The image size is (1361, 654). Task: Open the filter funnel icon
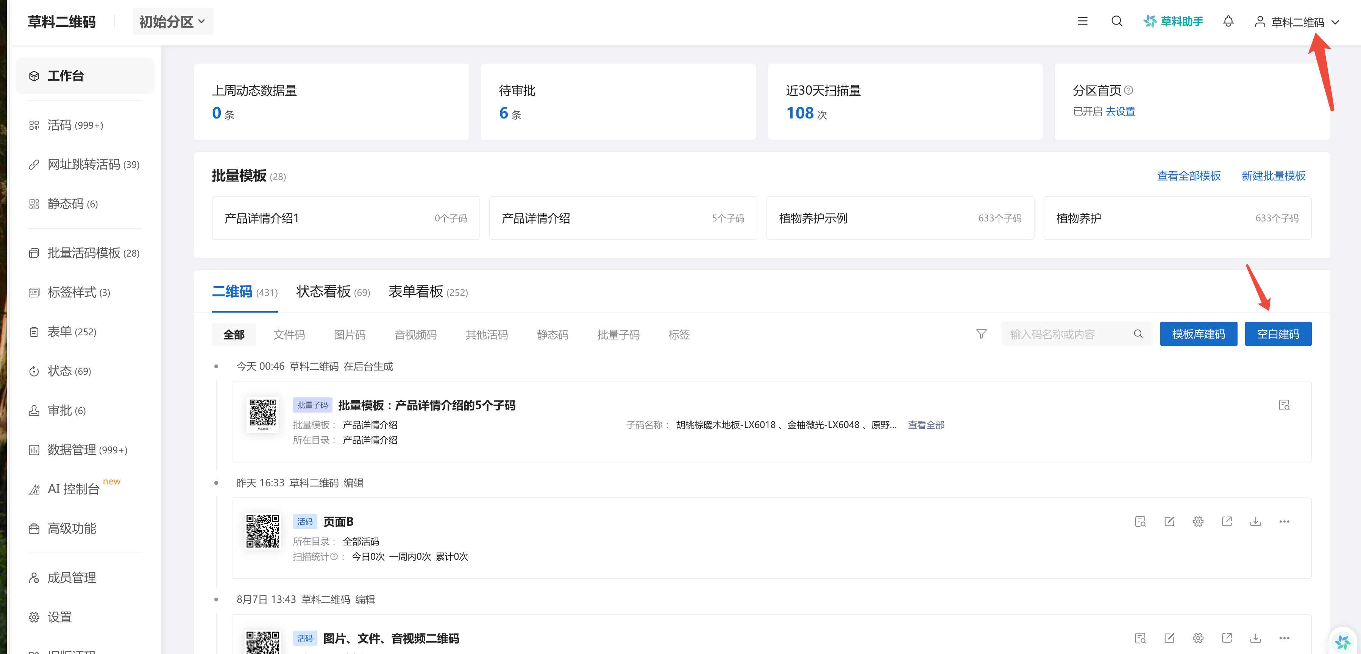point(981,333)
